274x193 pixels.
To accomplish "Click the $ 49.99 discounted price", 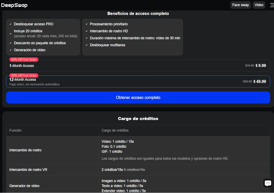I will [x=260, y=82].
